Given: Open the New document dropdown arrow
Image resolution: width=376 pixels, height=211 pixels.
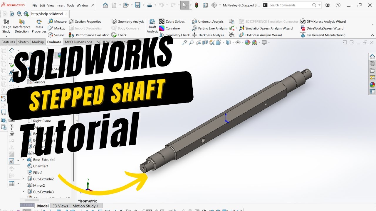Looking at the screenshot, I should tap(120, 5).
